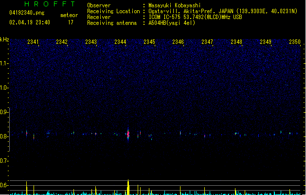Image resolution: width=306 pixels, height=195 pixels.
Task: Click the 2341 time axis label
Action: (33, 42)
